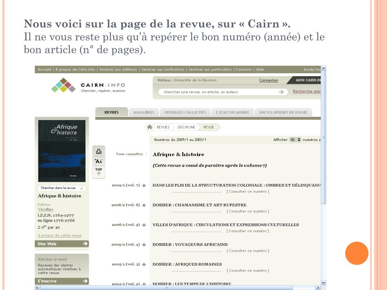Click the Verdier publisher link
Image resolution: width=387 pixels, height=290 pixels.
(x=45, y=209)
